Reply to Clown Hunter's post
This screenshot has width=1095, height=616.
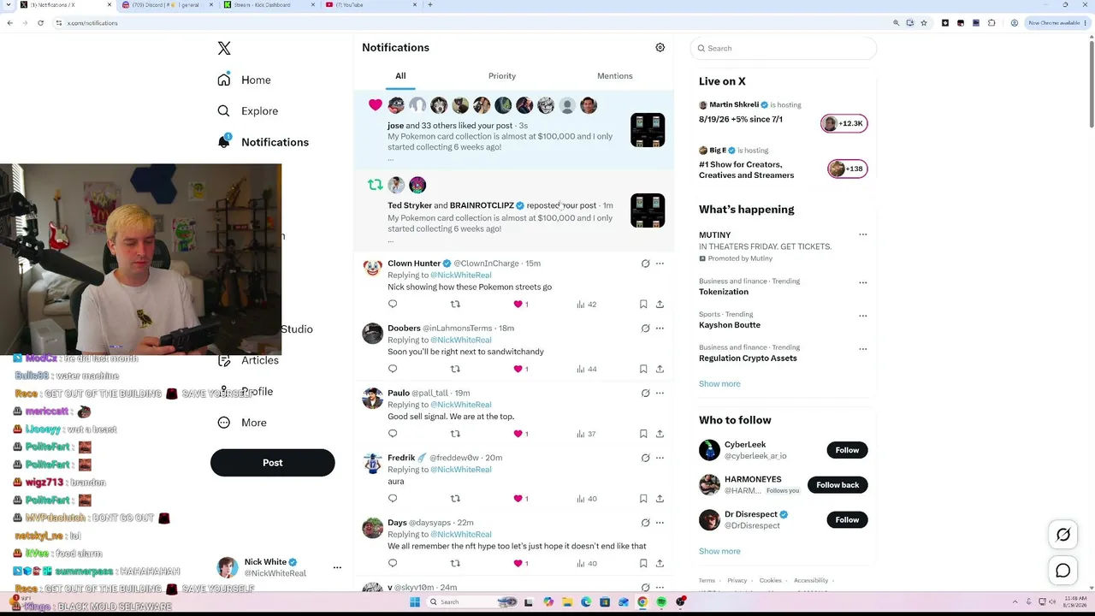pos(393,305)
